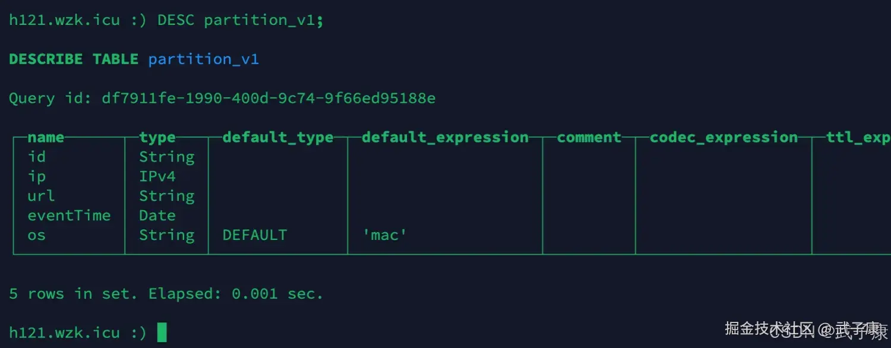Click the watermark text in the bottom-right corner

point(805,330)
